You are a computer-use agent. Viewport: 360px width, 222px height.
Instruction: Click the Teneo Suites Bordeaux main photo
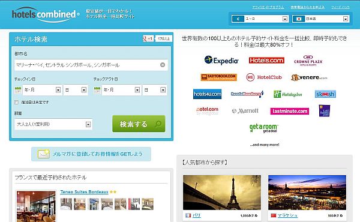click(36, 206)
